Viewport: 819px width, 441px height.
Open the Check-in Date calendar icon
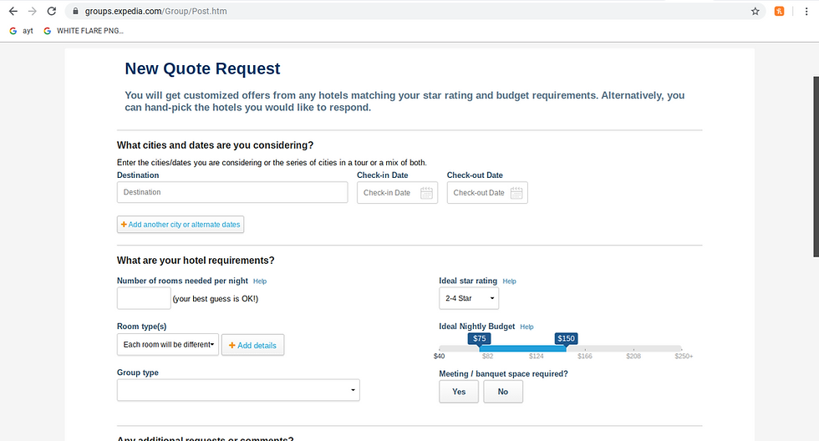point(426,193)
